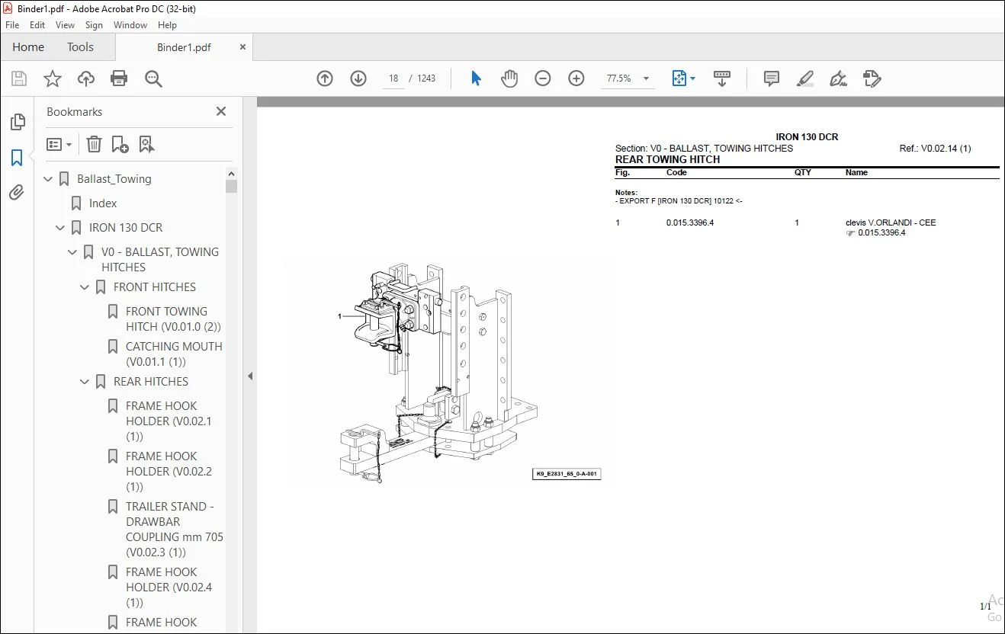The width and height of the screenshot is (1005, 634).
Task: Select the Binder1.pdf document tab
Action: (x=184, y=47)
